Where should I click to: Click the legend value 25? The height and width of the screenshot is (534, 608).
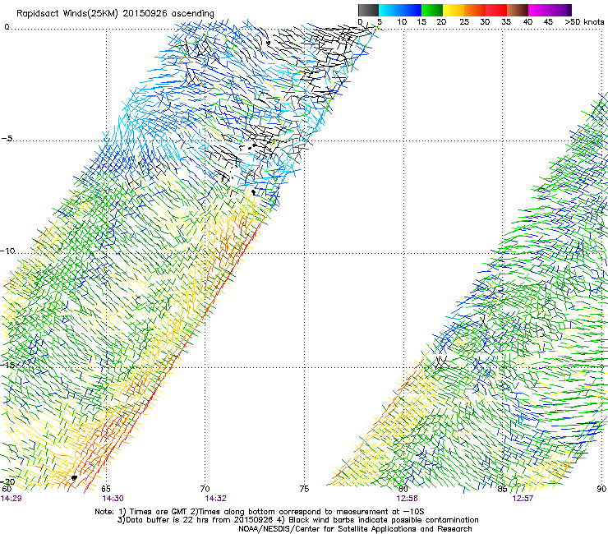point(464,22)
